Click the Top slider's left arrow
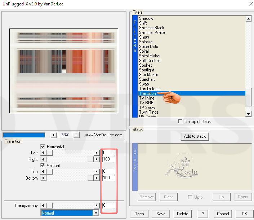The width and height of the screenshot is (254, 220). tap(43, 172)
